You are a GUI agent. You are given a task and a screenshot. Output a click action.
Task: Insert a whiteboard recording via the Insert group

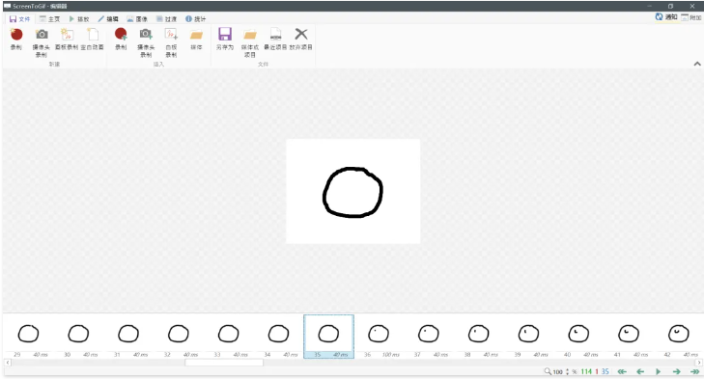(x=171, y=42)
